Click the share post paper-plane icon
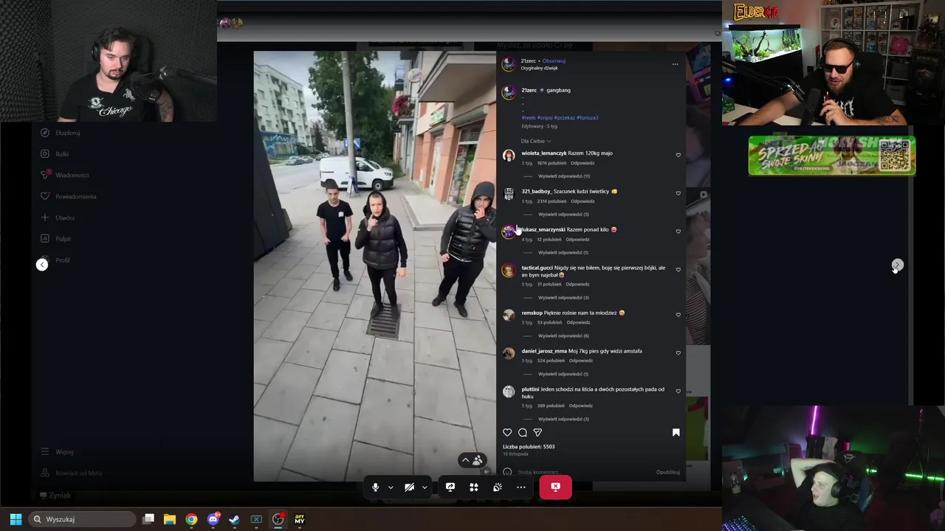This screenshot has width=945, height=531. click(x=537, y=432)
